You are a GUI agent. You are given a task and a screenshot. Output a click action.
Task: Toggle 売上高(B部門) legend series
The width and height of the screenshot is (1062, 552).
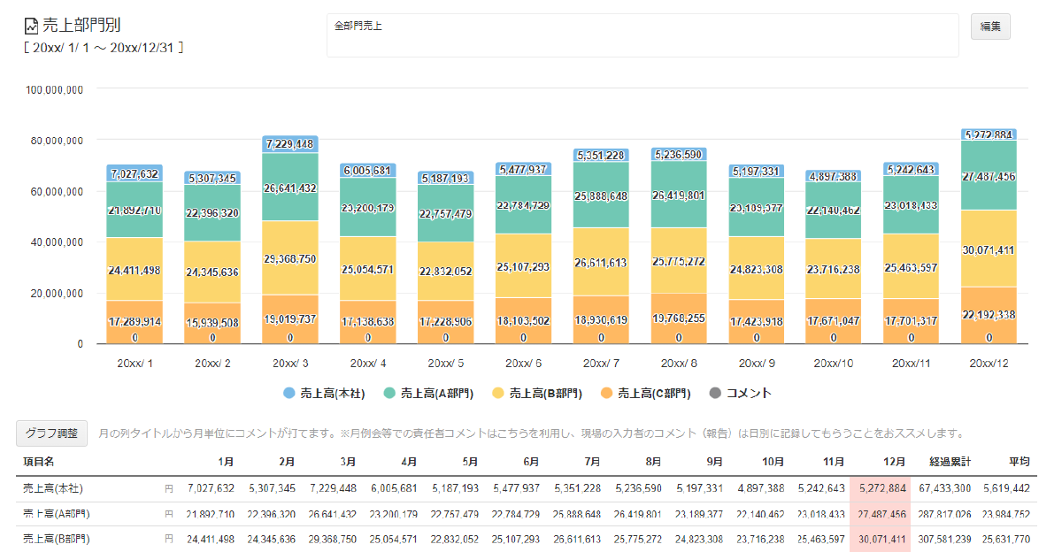click(538, 393)
